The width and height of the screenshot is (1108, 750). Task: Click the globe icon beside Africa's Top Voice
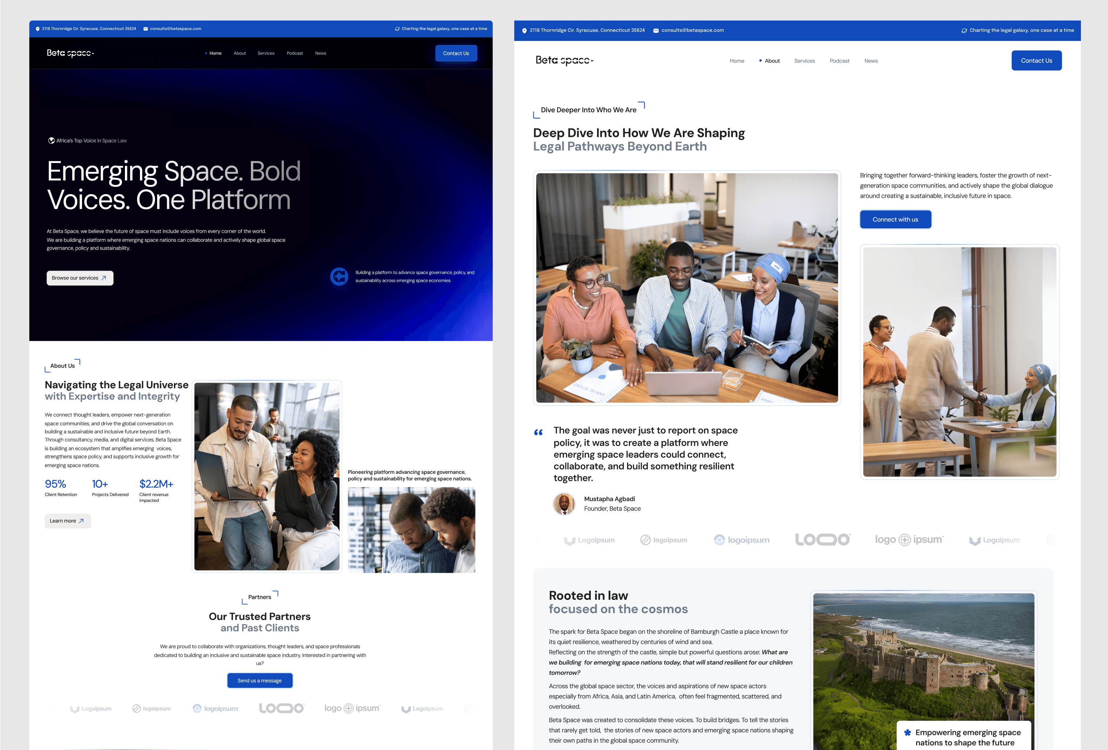pyautogui.click(x=51, y=141)
